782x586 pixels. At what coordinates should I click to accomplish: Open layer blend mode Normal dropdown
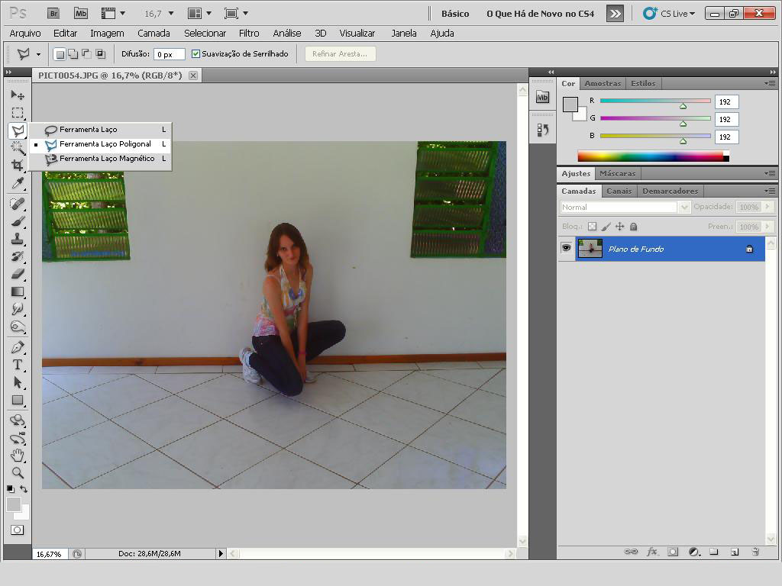625,207
